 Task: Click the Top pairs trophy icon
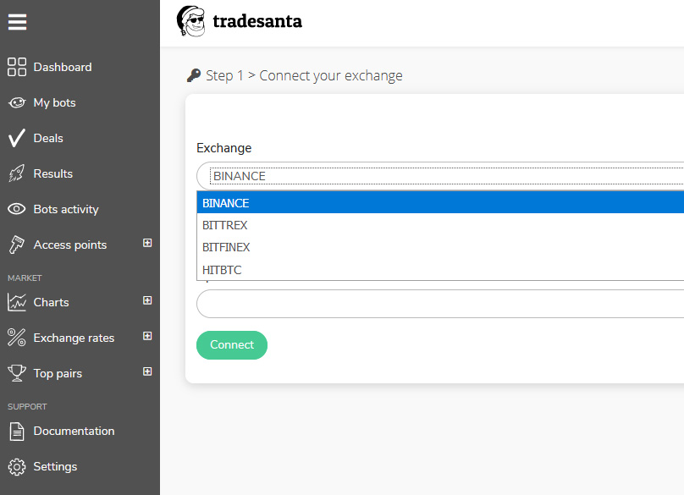tap(17, 373)
